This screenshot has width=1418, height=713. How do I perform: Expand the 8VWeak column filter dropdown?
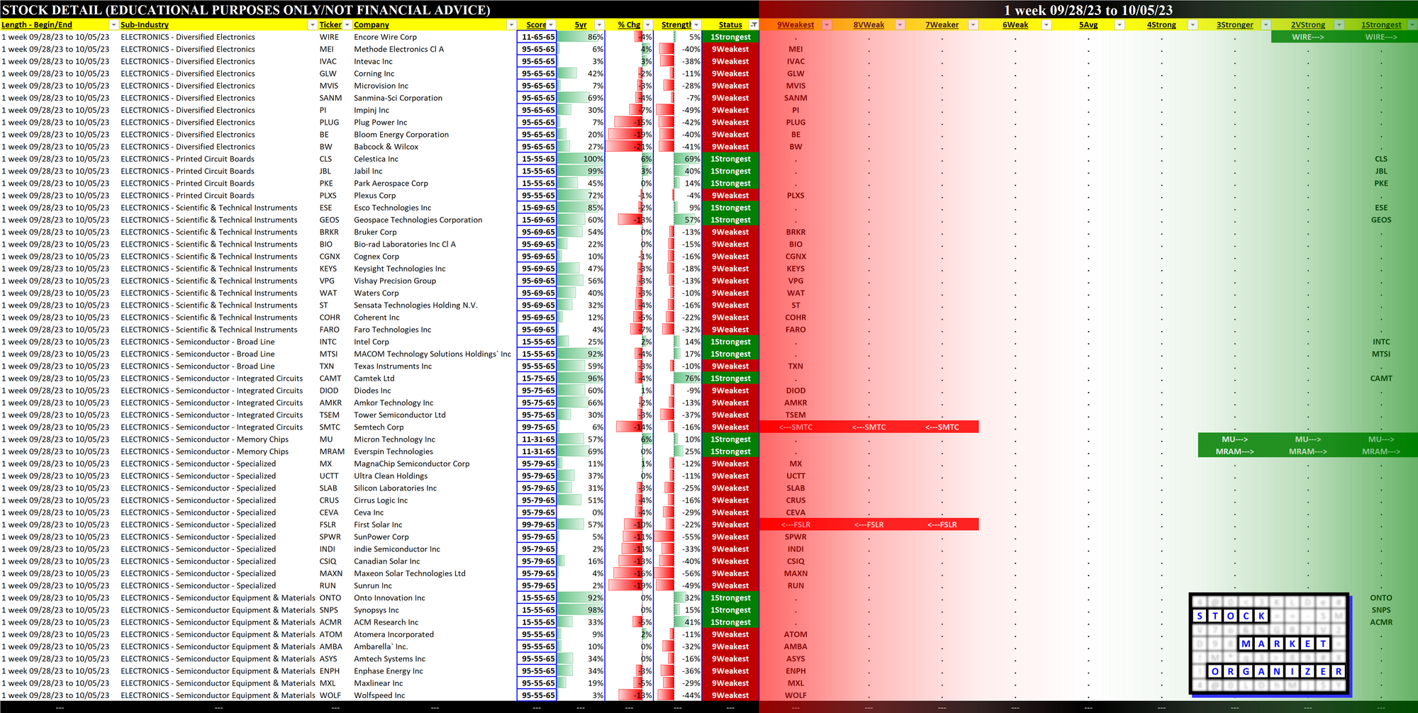click(900, 25)
